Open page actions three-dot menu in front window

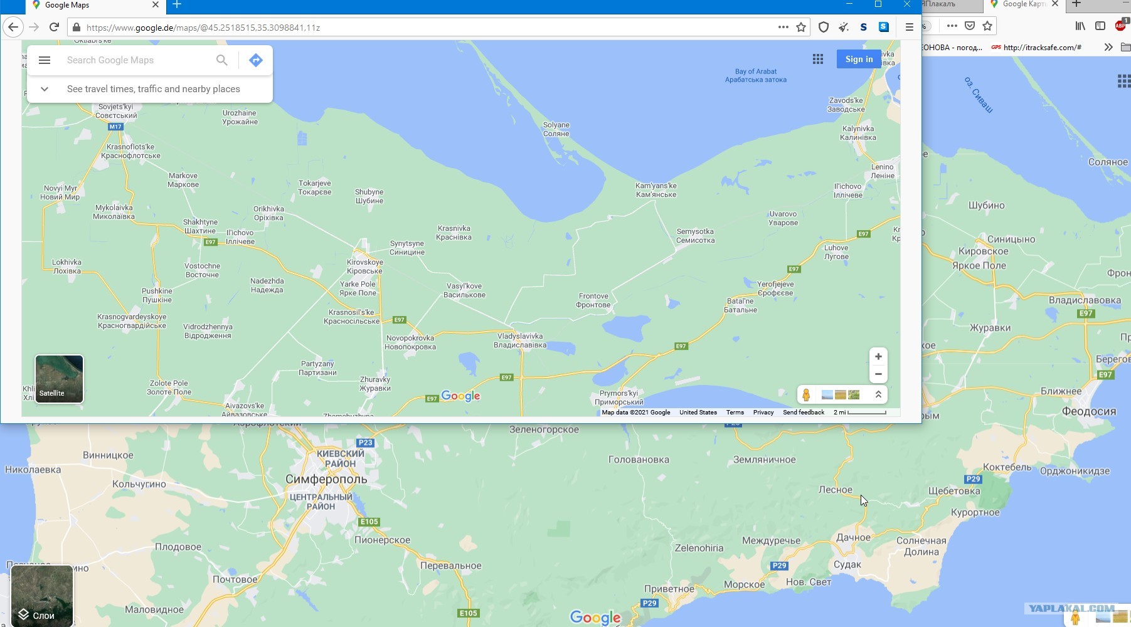pyautogui.click(x=783, y=27)
